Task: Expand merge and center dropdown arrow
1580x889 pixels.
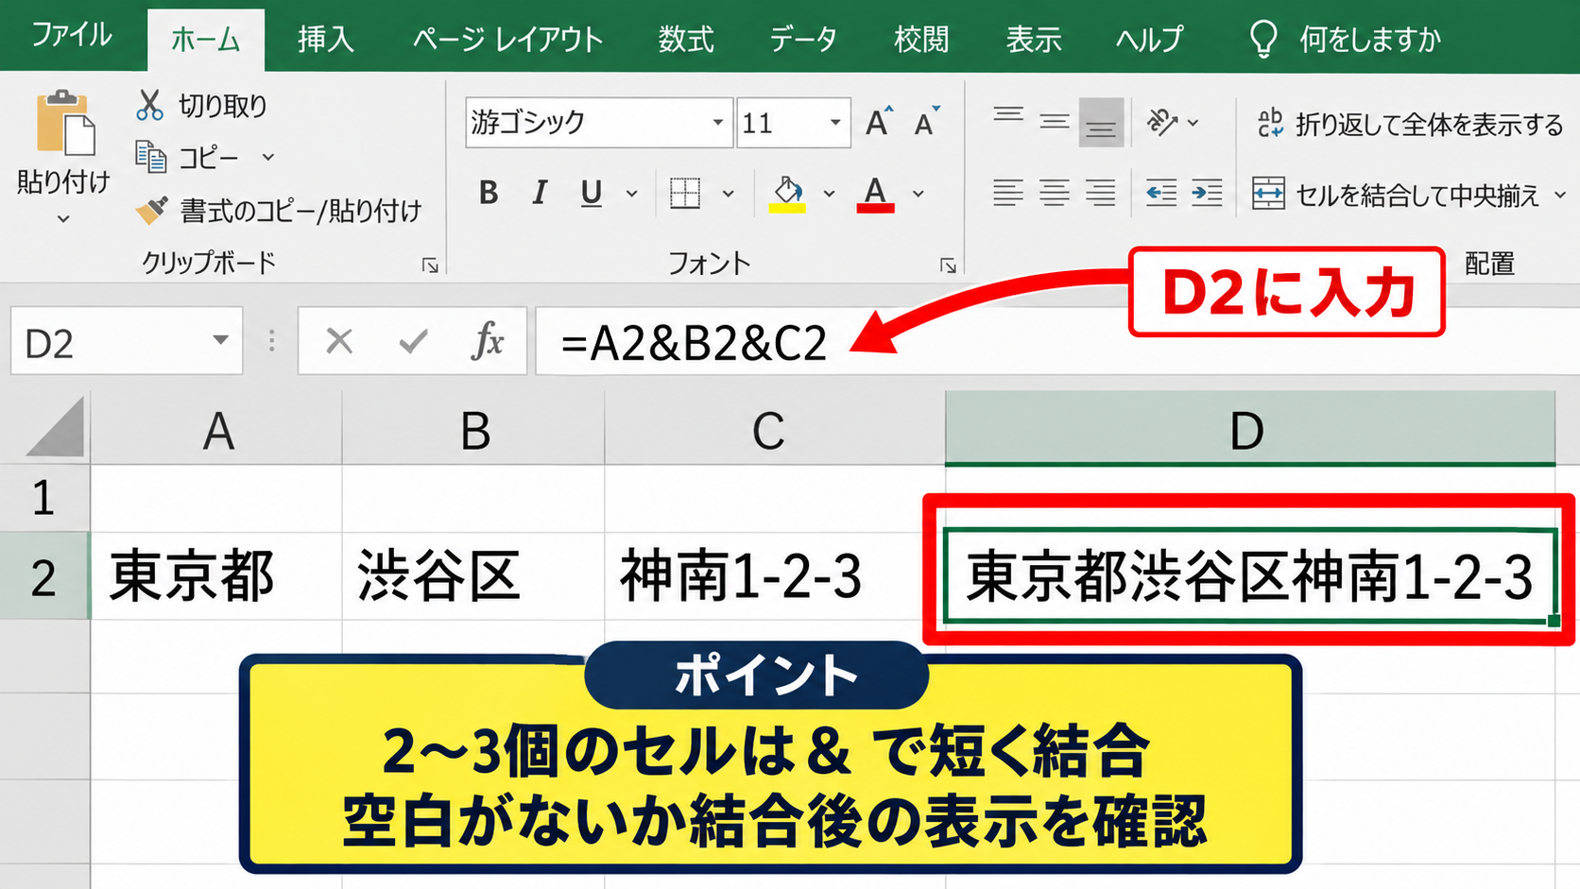Action: pyautogui.click(x=1560, y=195)
